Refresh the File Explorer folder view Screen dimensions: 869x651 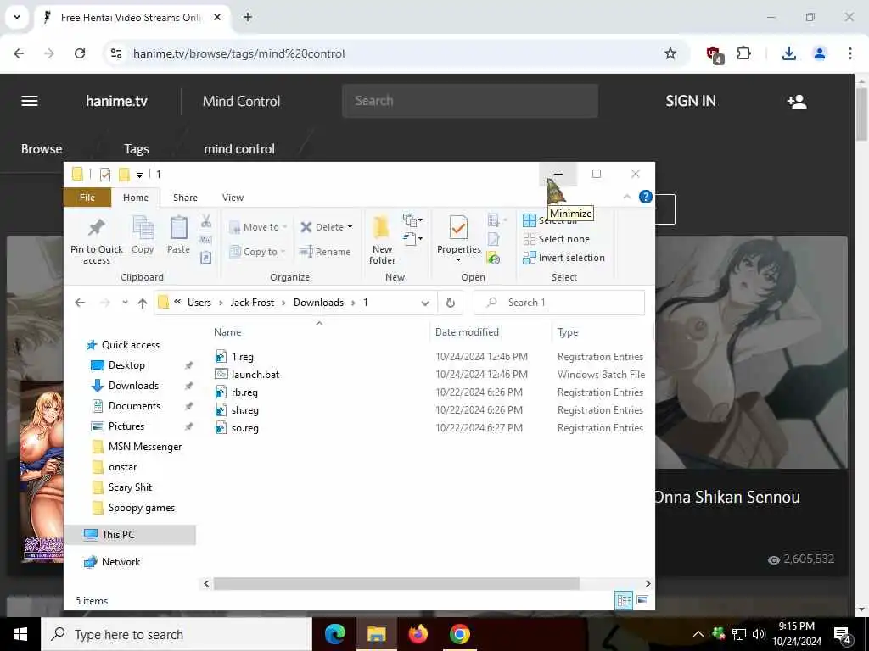click(451, 303)
